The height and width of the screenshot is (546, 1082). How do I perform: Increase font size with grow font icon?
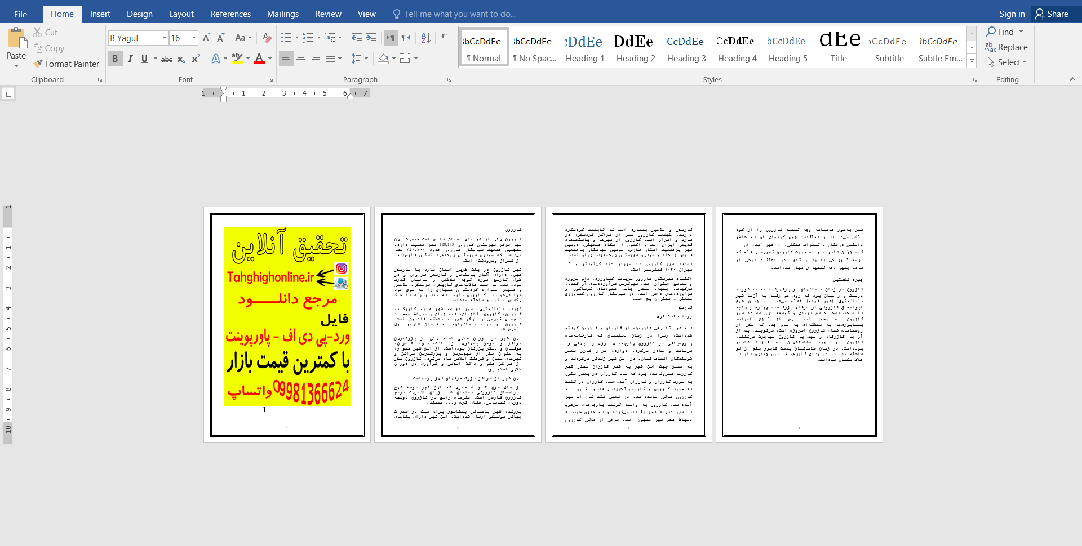tap(206, 38)
